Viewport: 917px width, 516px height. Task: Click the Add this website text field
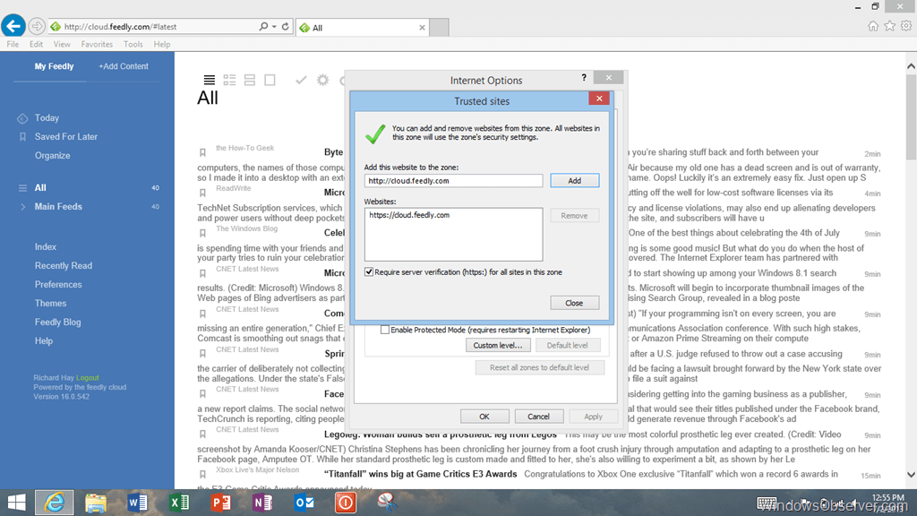(x=453, y=181)
